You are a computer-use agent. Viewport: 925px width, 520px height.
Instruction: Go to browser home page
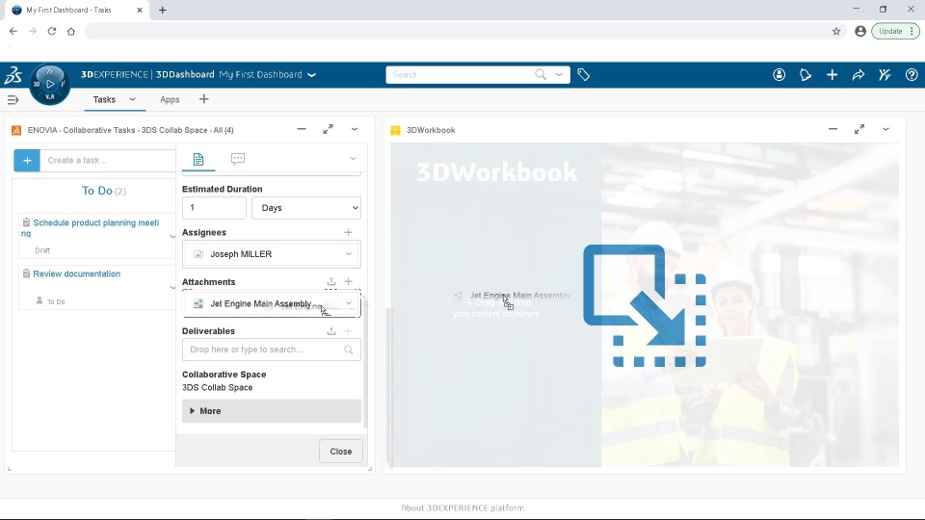pos(70,31)
